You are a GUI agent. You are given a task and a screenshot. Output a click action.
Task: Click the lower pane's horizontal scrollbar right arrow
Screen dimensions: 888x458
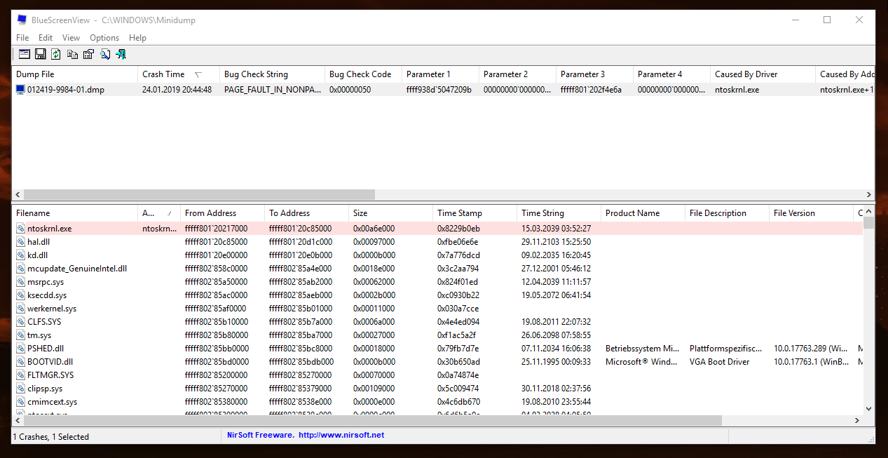[857, 420]
